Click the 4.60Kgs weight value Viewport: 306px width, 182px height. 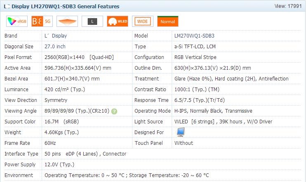(62, 132)
